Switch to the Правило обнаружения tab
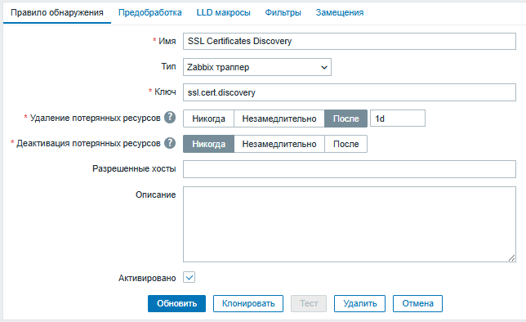526x322 pixels. tap(57, 13)
